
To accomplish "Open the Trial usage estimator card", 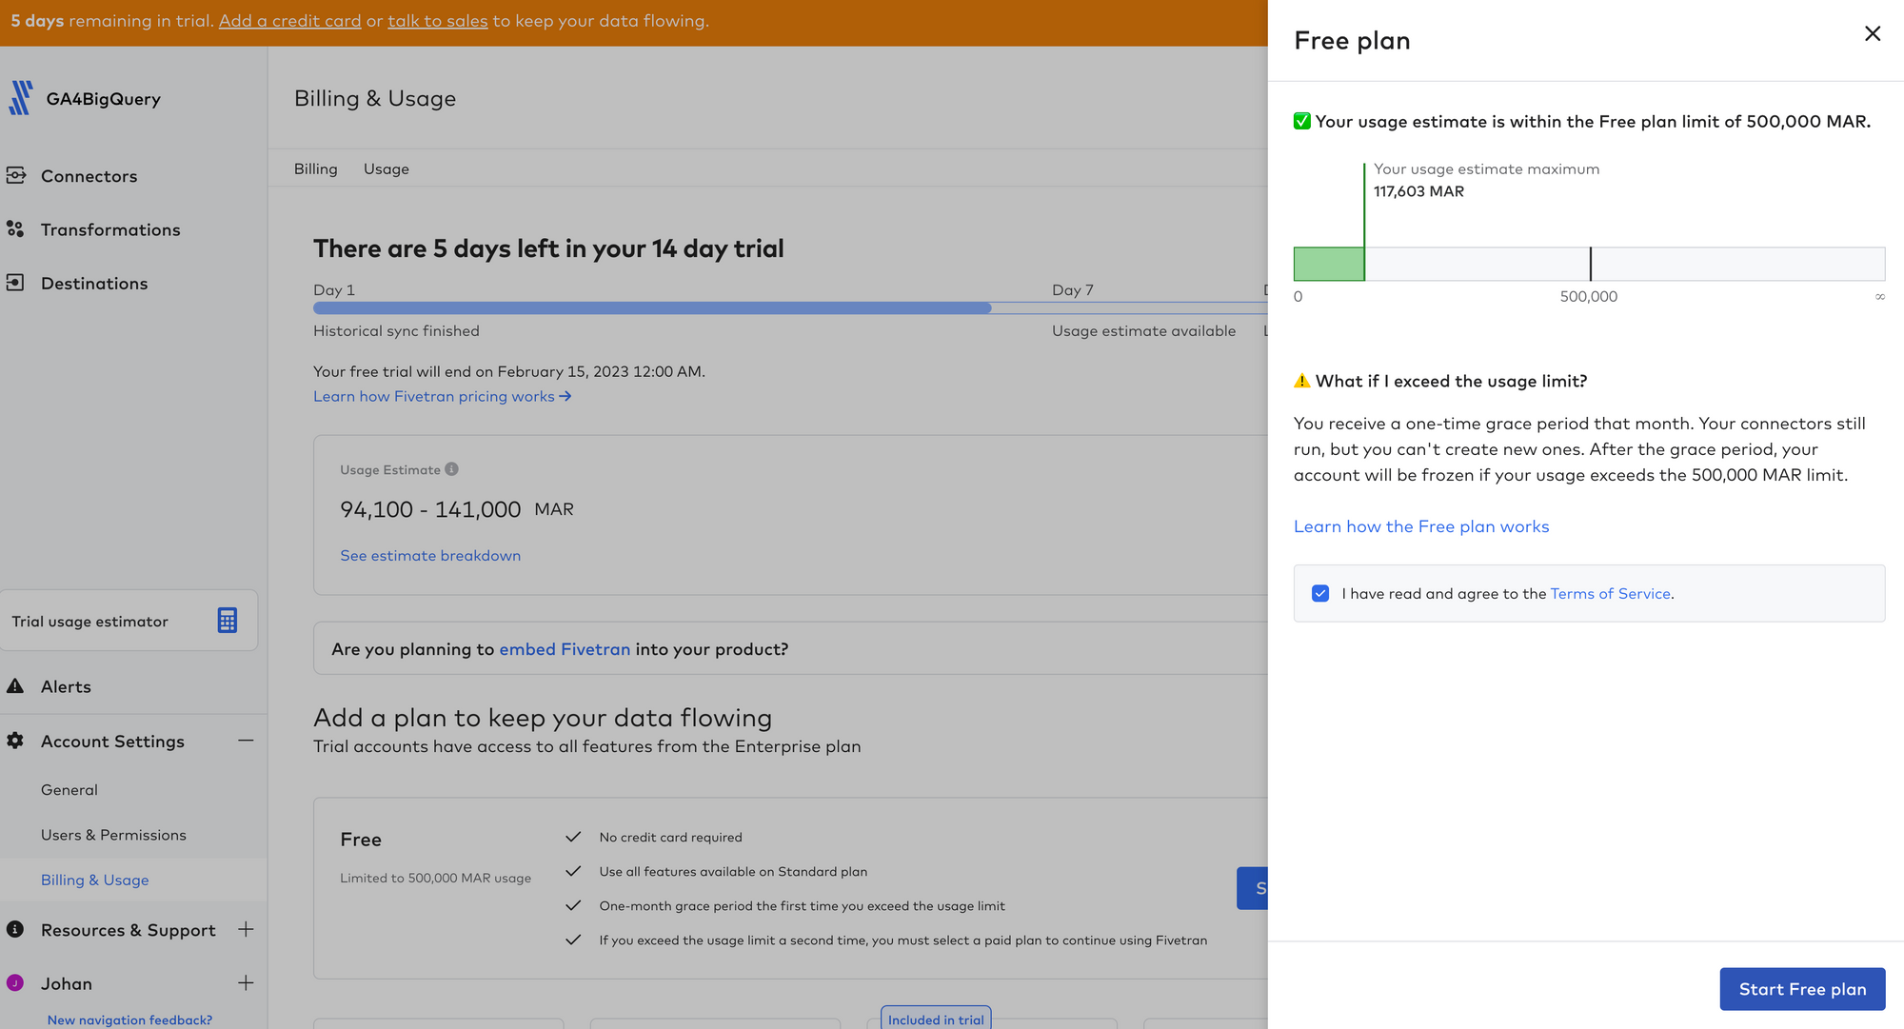I will (x=129, y=621).
